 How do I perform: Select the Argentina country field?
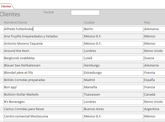(154, 109)
